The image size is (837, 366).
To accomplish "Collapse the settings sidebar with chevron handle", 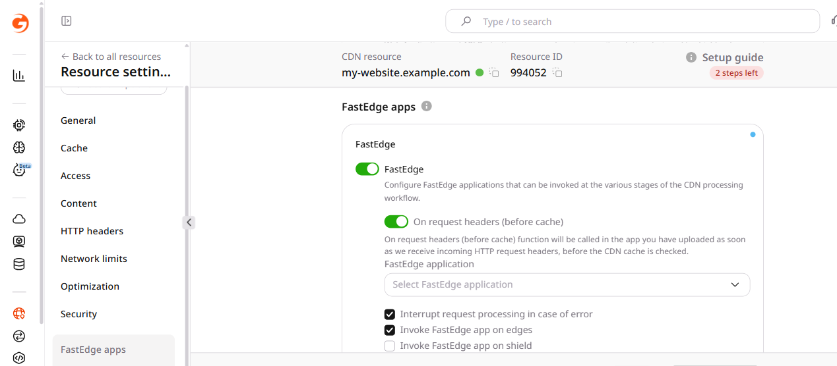I will (189, 222).
